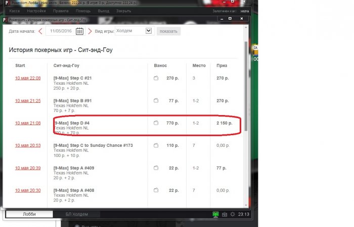The image size is (354, 227).
Task: Click the показать button
Action: coord(168,31)
